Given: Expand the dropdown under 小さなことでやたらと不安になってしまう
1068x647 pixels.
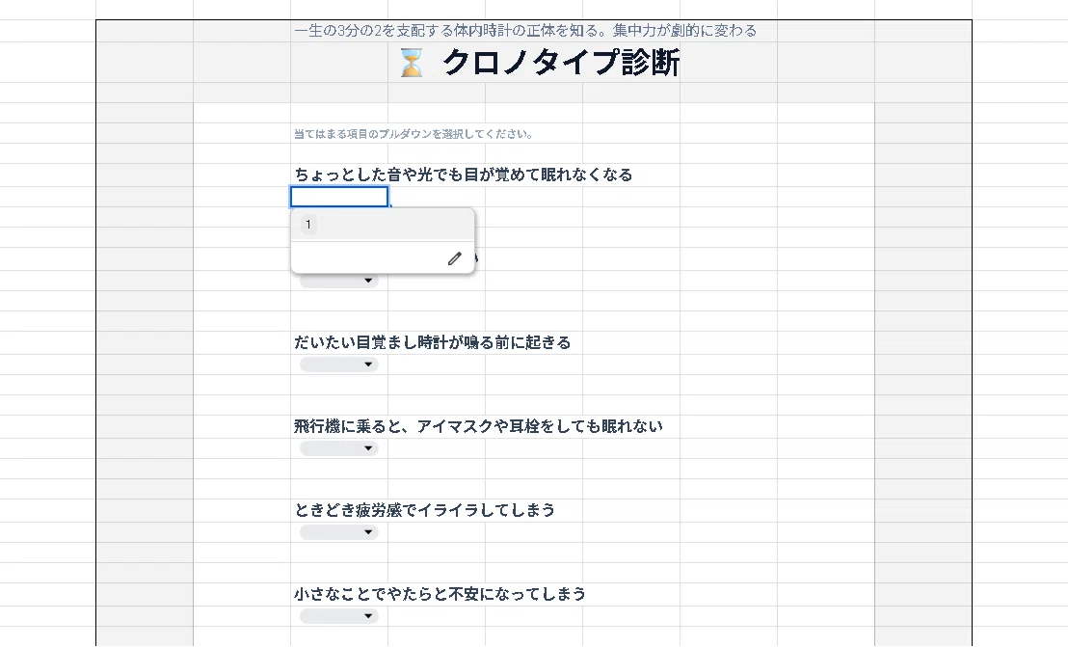Looking at the screenshot, I should click(x=339, y=616).
